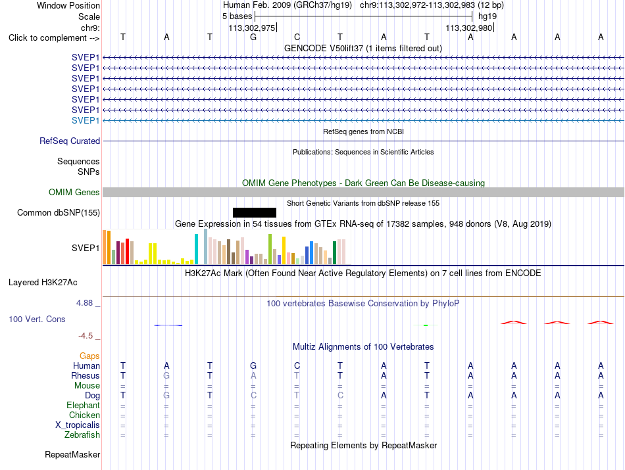625x470 pixels.
Task: Open the RefSeq Curated track label
Action: click(x=70, y=141)
